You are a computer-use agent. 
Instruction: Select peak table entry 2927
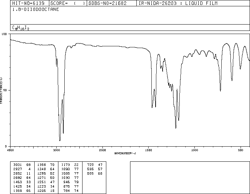pos(17,169)
